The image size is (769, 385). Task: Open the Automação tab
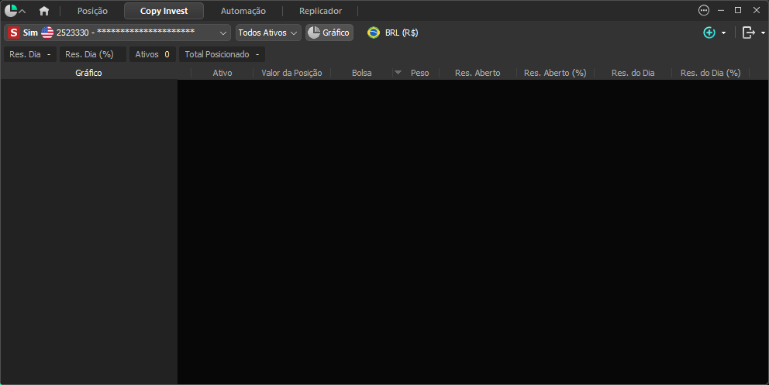pos(243,11)
